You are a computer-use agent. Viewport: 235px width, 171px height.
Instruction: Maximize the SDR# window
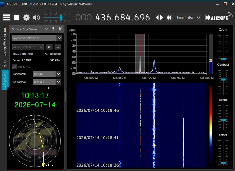click(225, 4)
